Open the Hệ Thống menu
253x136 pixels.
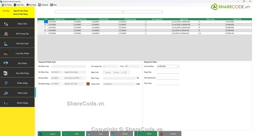tap(6, 5)
